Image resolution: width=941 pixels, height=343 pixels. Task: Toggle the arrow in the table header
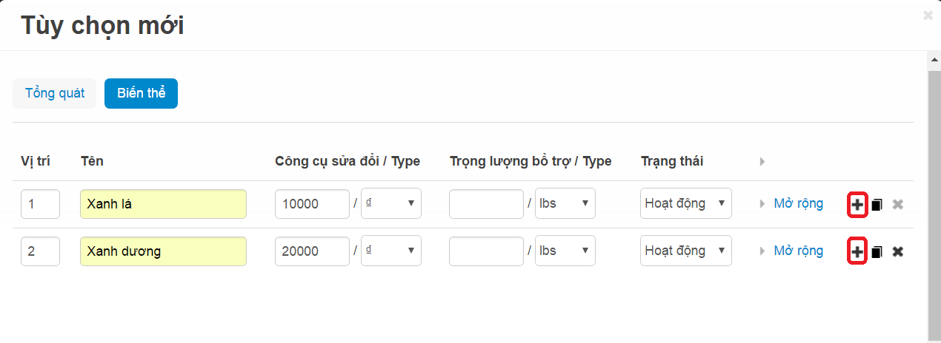762,161
